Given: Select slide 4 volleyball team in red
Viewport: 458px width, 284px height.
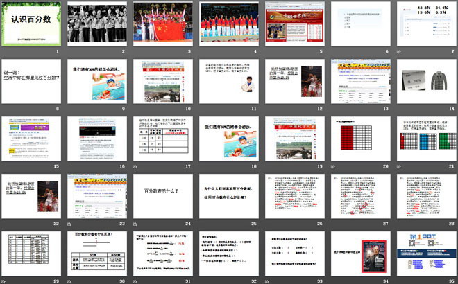Looking at the screenshot, I should click(229, 24).
